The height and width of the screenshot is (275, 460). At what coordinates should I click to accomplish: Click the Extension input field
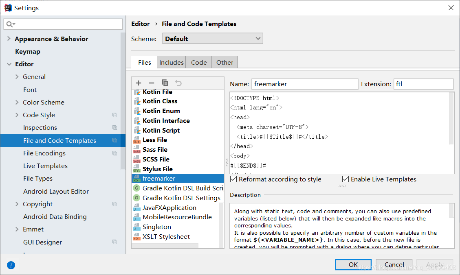coord(423,84)
